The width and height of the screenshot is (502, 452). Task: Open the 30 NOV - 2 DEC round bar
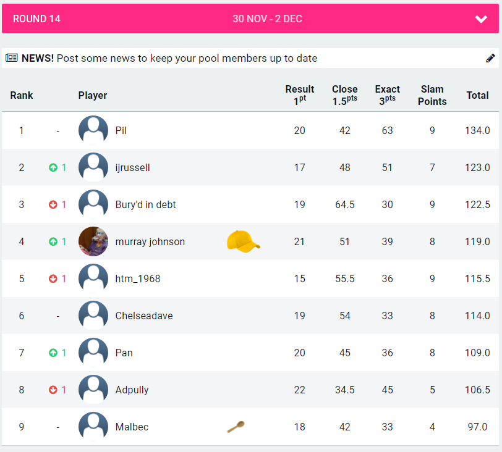pos(250,19)
